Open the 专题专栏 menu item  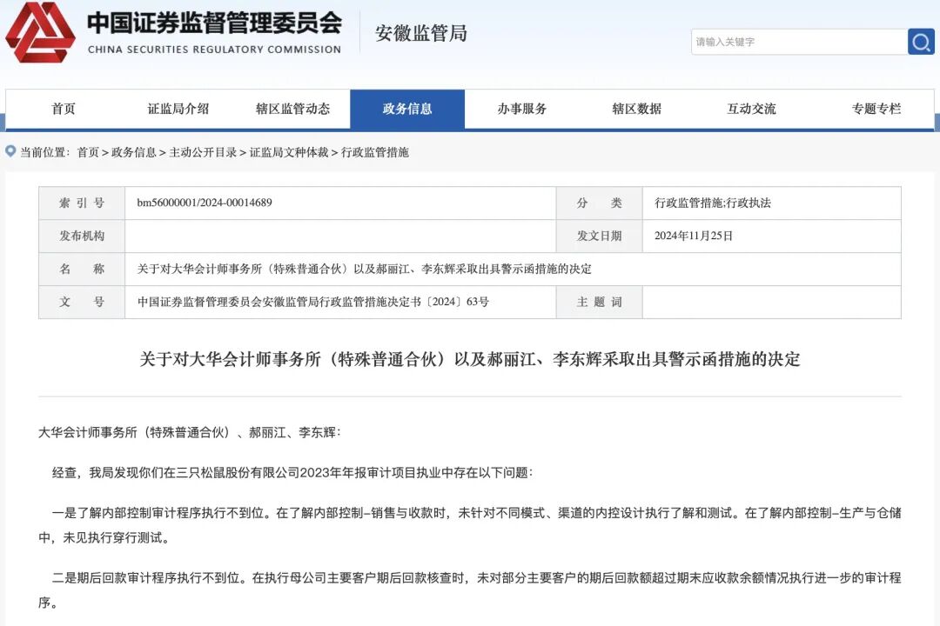click(876, 109)
